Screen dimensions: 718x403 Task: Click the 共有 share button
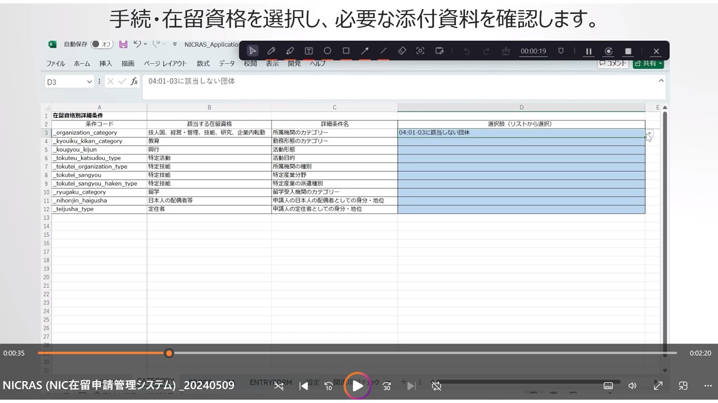pos(648,63)
